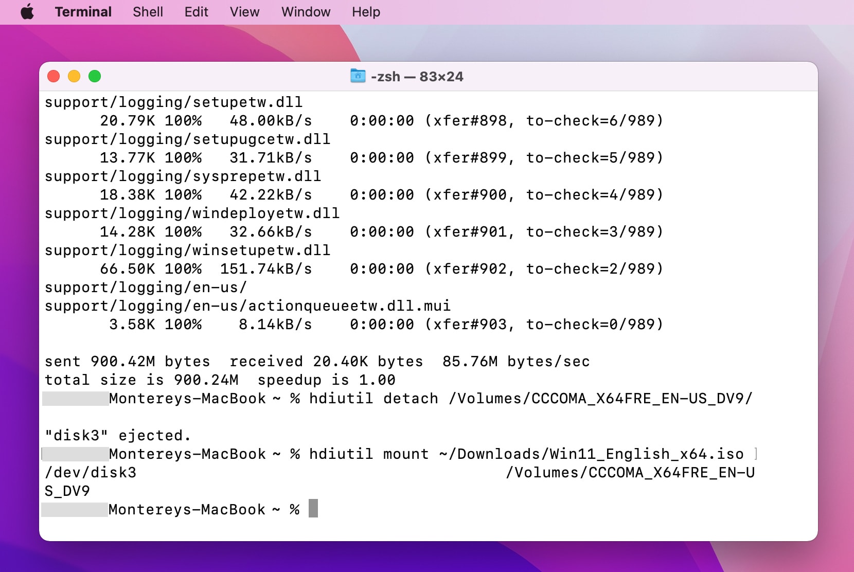854x572 pixels.
Task: Click the blinking terminal cursor block
Action: click(312, 509)
